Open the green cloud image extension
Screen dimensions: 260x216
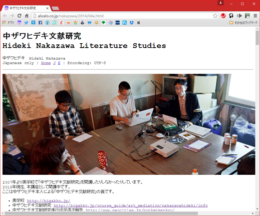(x=247, y=16)
